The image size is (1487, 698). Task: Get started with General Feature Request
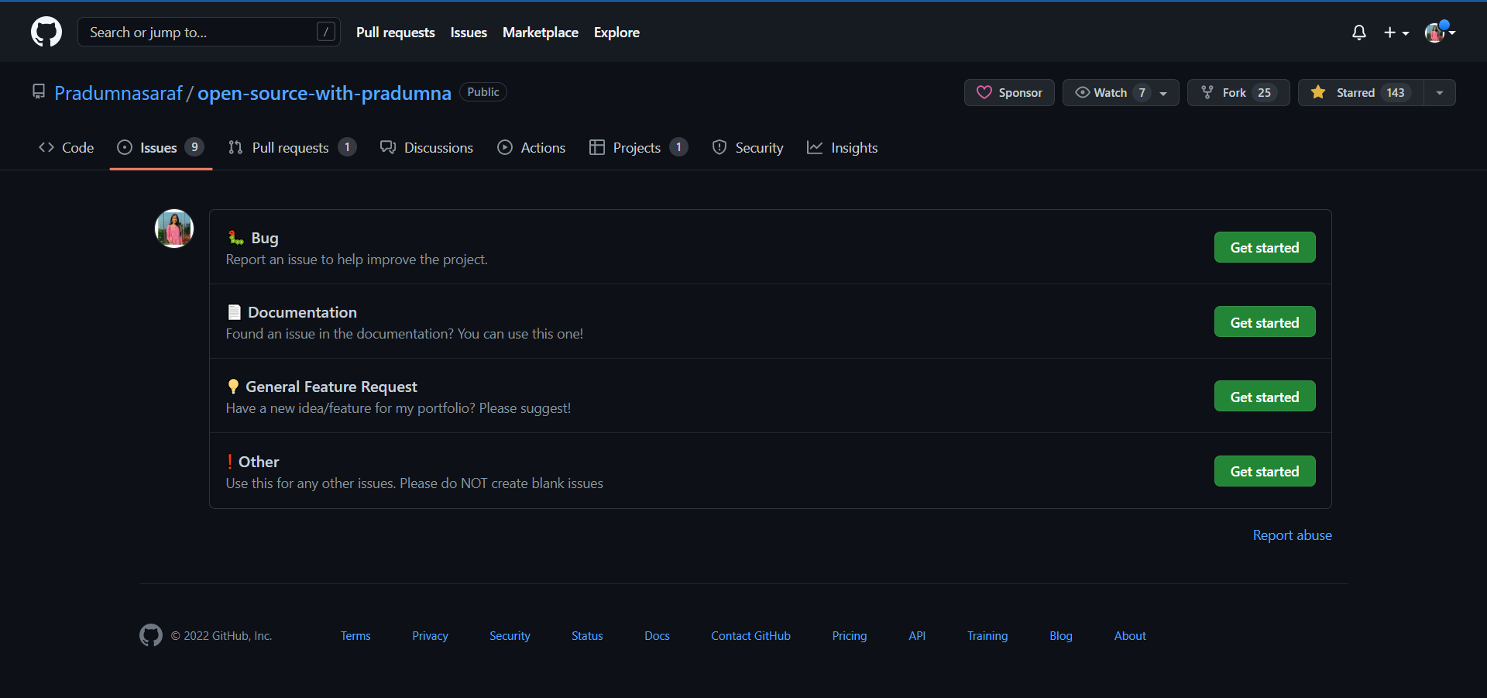click(x=1265, y=396)
